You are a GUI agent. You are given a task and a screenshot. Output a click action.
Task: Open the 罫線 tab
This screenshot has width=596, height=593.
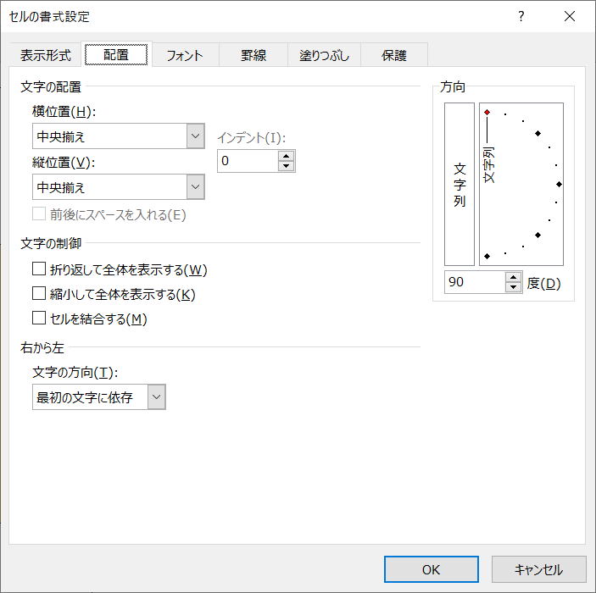(253, 55)
